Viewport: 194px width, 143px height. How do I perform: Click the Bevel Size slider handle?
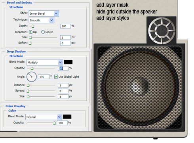tap(30, 38)
